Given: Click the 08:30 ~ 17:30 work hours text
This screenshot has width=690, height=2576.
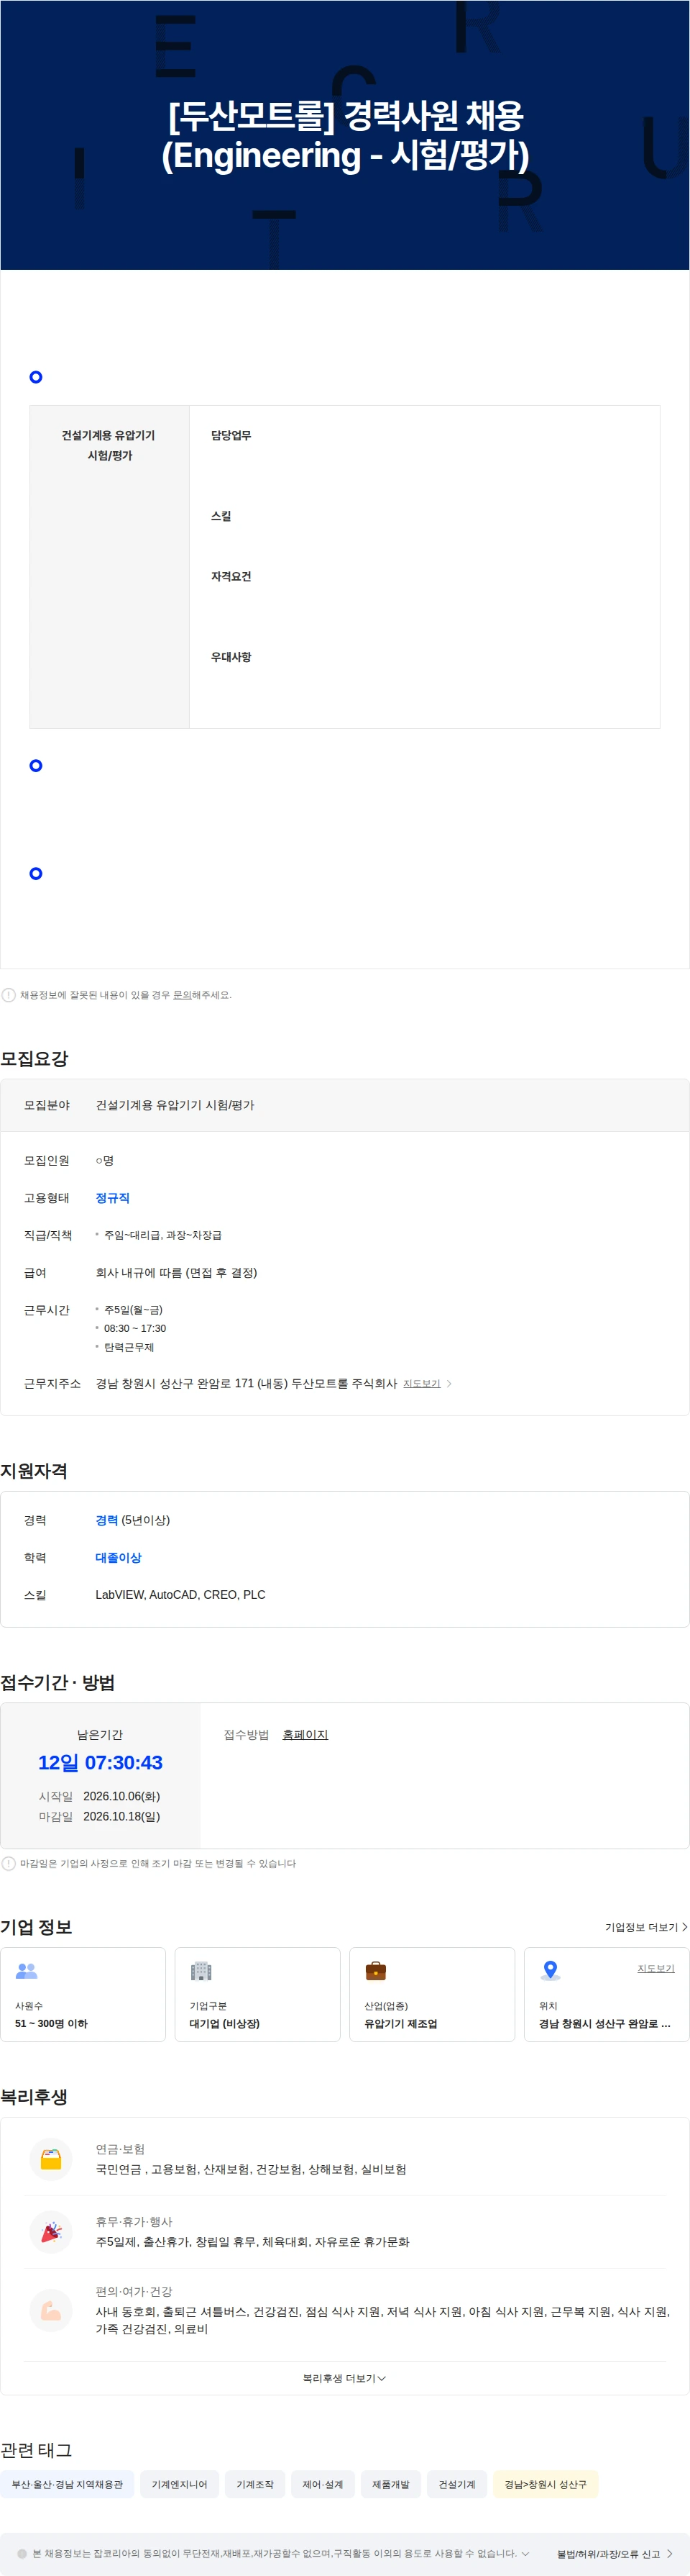Looking at the screenshot, I should pyautogui.click(x=135, y=1328).
